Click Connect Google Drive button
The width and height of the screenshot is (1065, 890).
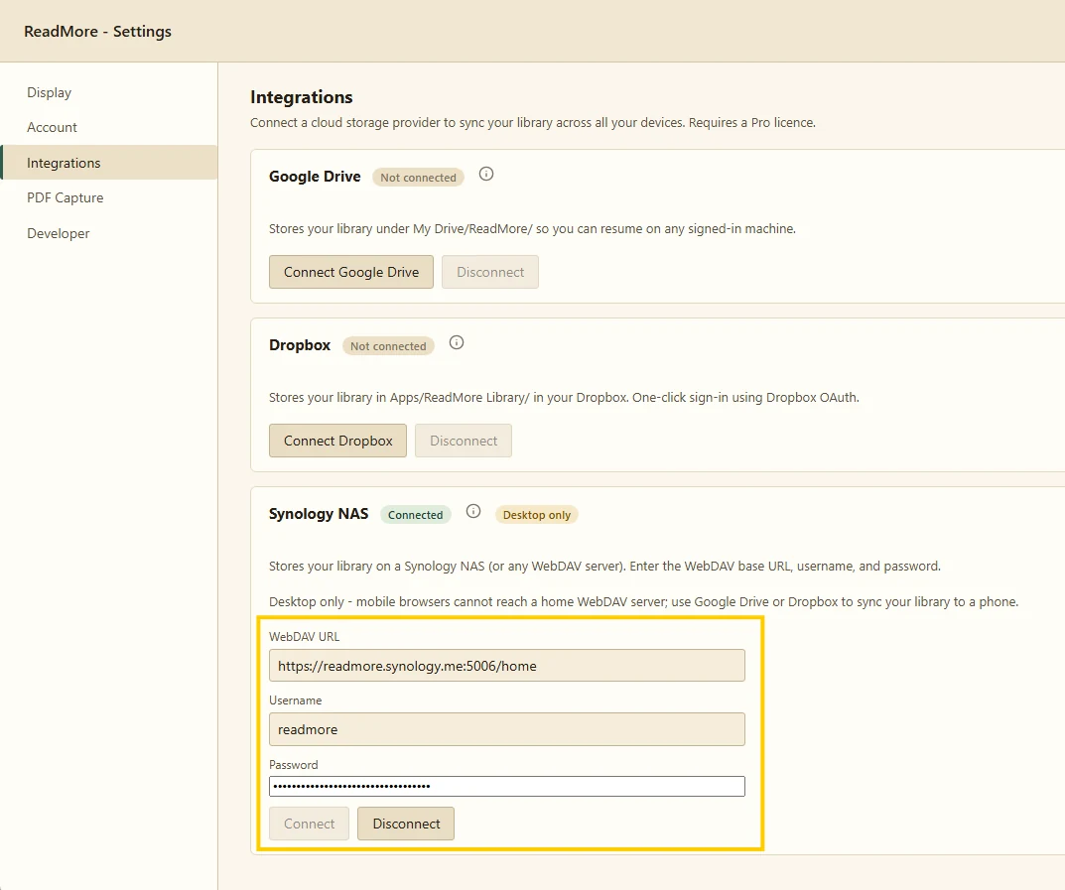351,272
